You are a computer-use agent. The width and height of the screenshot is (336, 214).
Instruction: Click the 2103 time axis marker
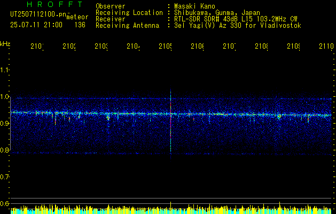point(101,46)
